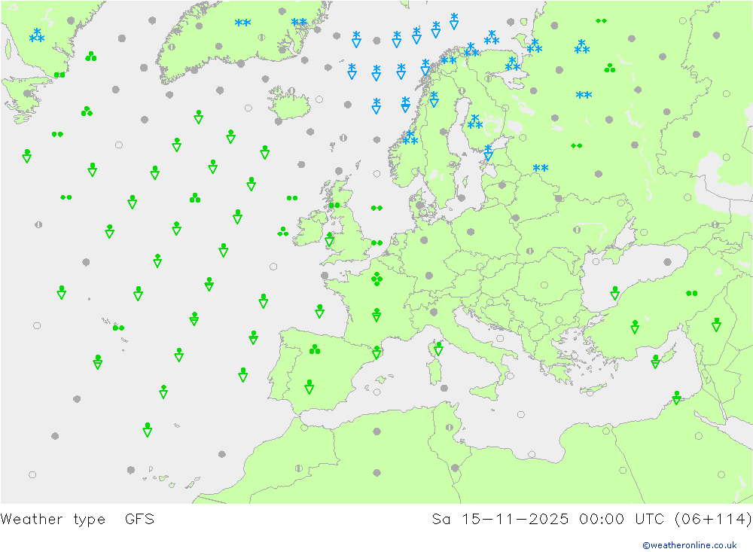This screenshot has height=552, width=753.
Task: Click the two-dot rain symbol near the Azores
Action: click(119, 328)
